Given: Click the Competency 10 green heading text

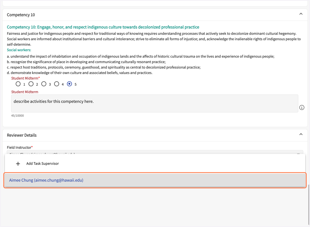Looking at the screenshot, I should click(x=103, y=27).
